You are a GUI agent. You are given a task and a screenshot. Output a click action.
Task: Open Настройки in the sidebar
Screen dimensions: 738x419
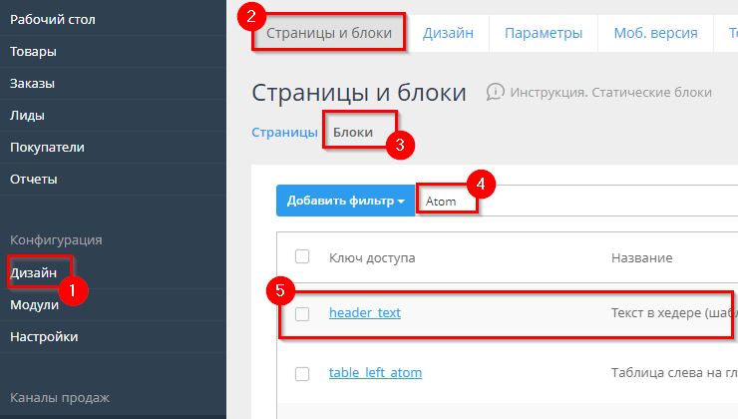point(44,337)
